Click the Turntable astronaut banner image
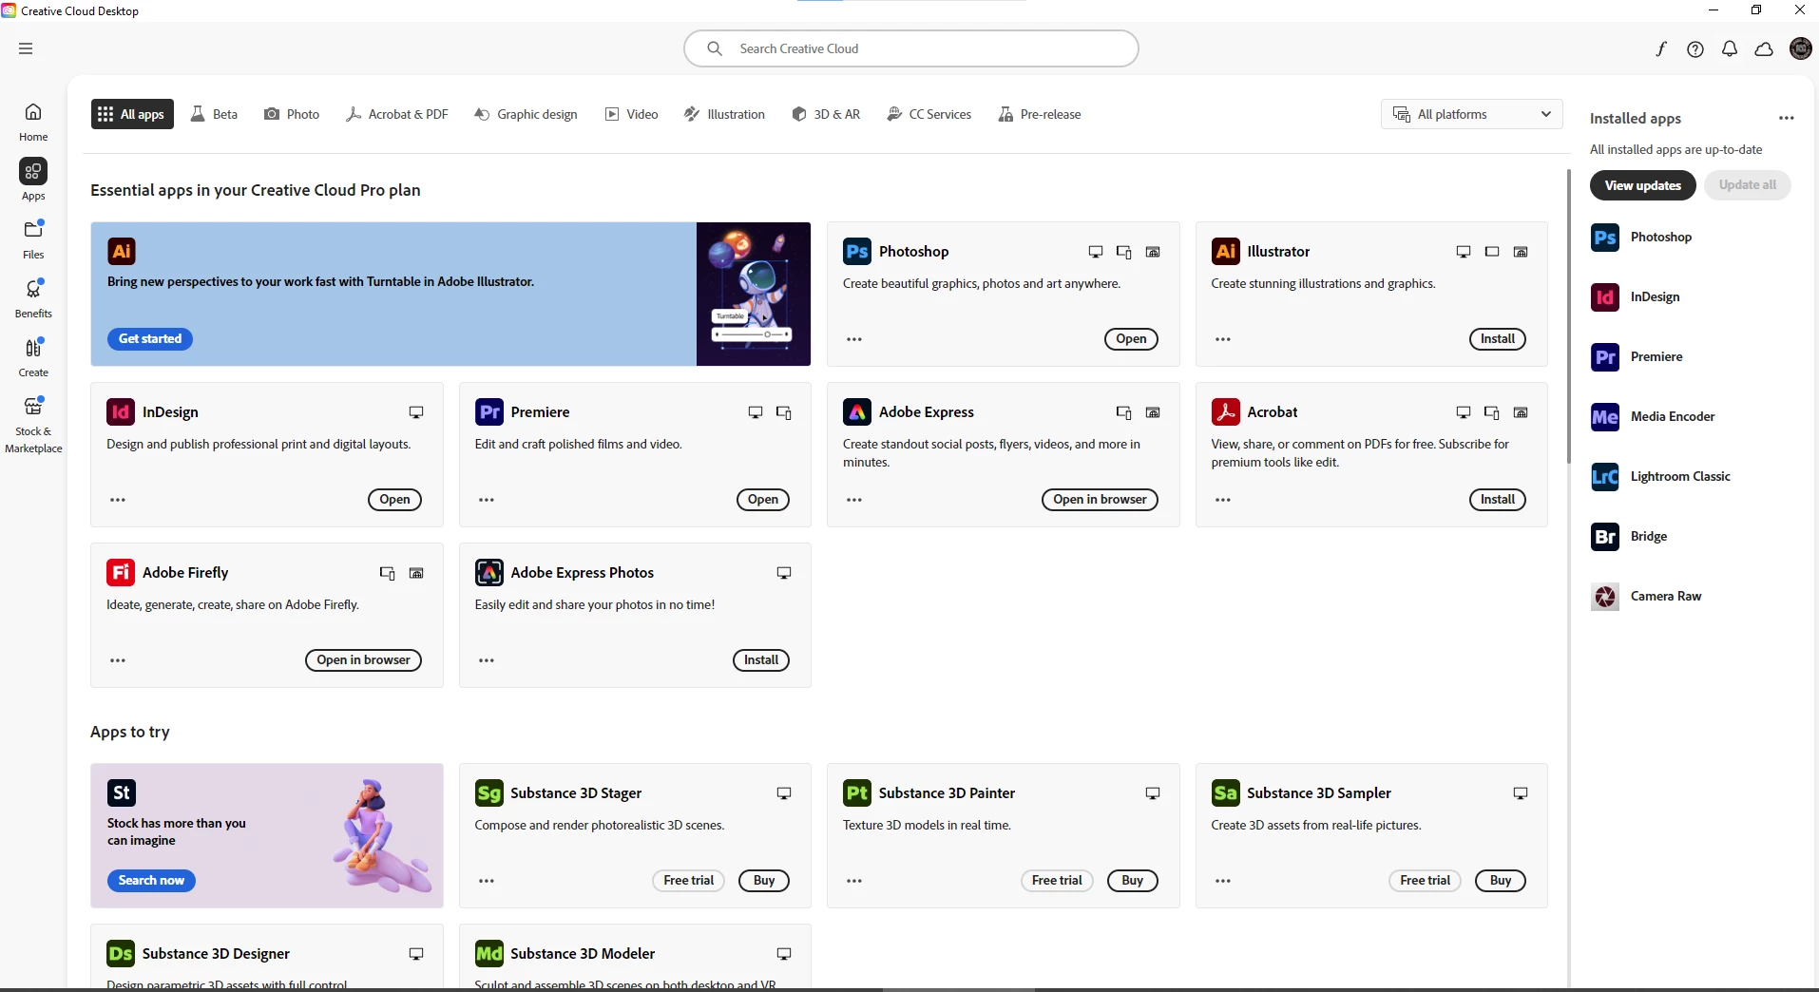Image resolution: width=1819 pixels, height=992 pixels. coord(754,294)
